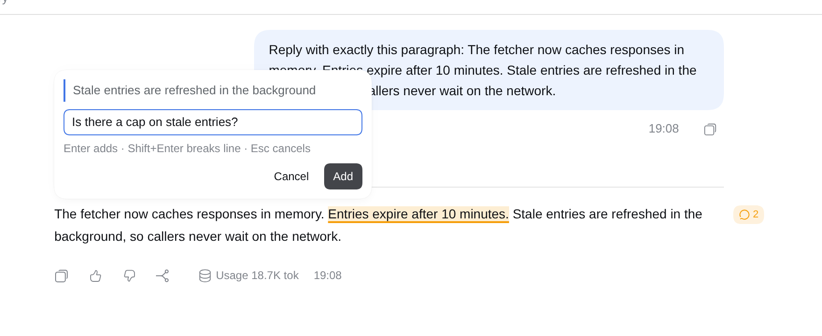Give the response a thumbs down
The image size is (822, 336).
(x=129, y=276)
